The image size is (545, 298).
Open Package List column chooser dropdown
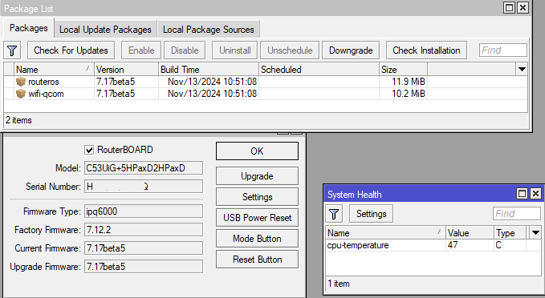click(x=522, y=70)
